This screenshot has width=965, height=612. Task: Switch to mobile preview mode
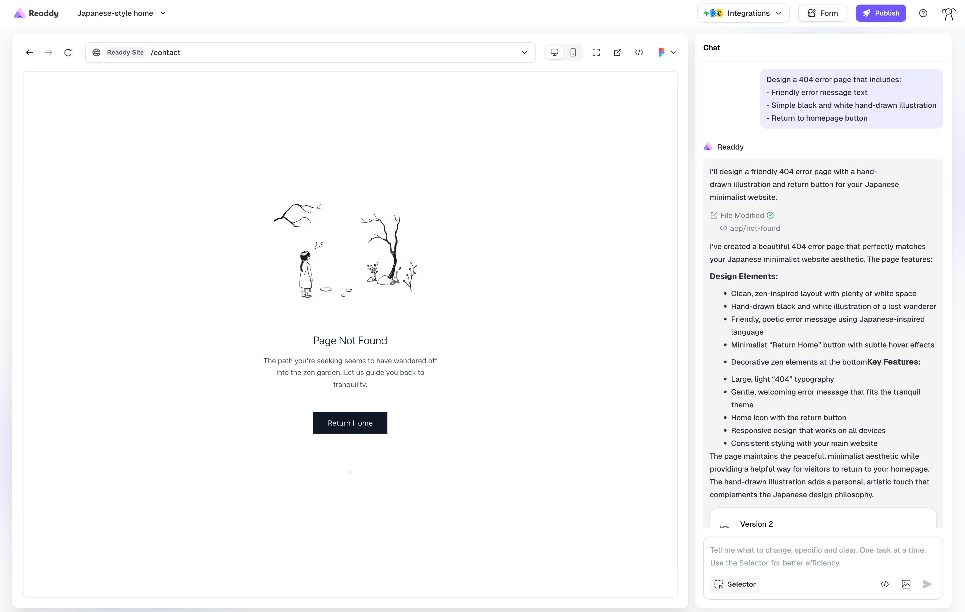(x=573, y=52)
